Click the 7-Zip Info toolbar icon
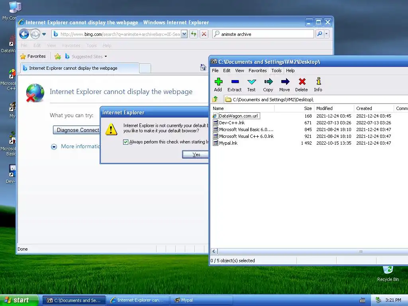Viewport: 408px width, 306px height. pos(318,84)
